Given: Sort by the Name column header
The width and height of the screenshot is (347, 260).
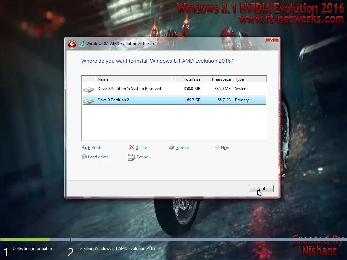Looking at the screenshot, I should (133, 79).
